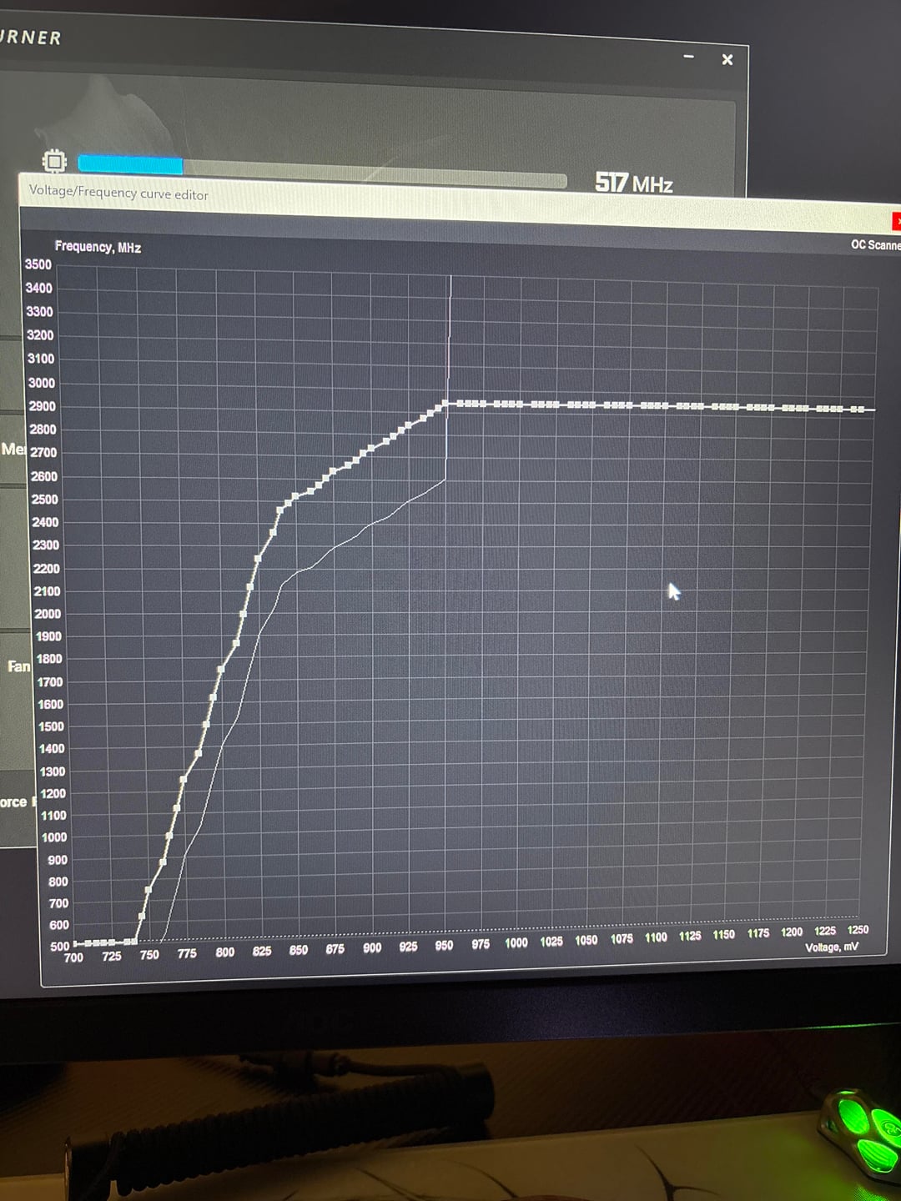This screenshot has width=901, height=1201.
Task: Click the 1050 voltage axis value
Action: click(586, 940)
